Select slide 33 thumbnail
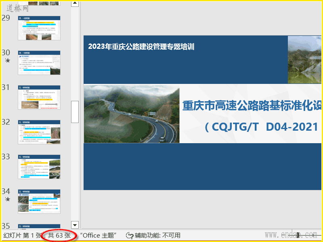The width and height of the screenshot is (323, 242). pos(39,167)
